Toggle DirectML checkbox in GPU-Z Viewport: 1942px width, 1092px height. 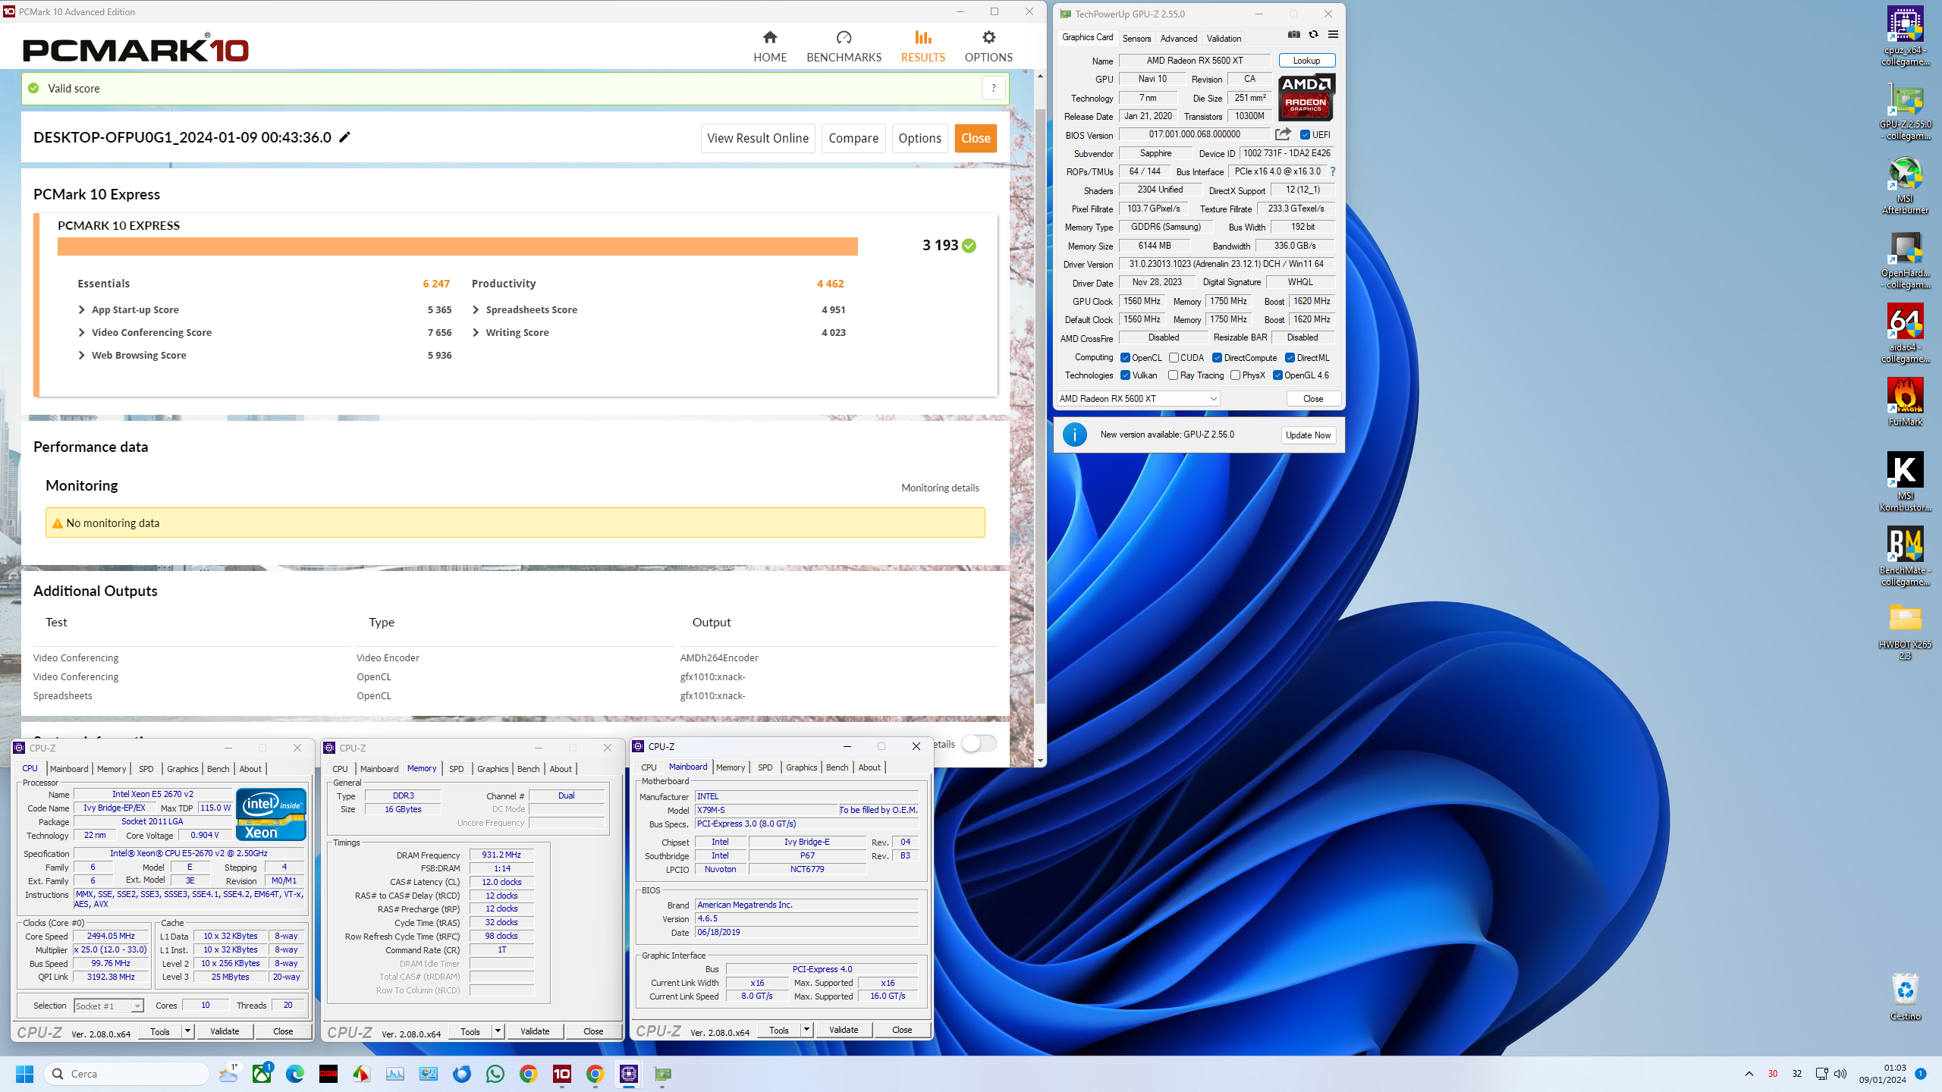[x=1290, y=358]
